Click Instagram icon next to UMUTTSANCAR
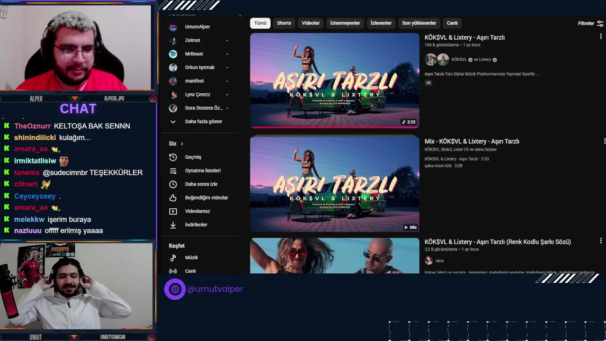Image resolution: width=606 pixels, height=341 pixels. click(151, 337)
